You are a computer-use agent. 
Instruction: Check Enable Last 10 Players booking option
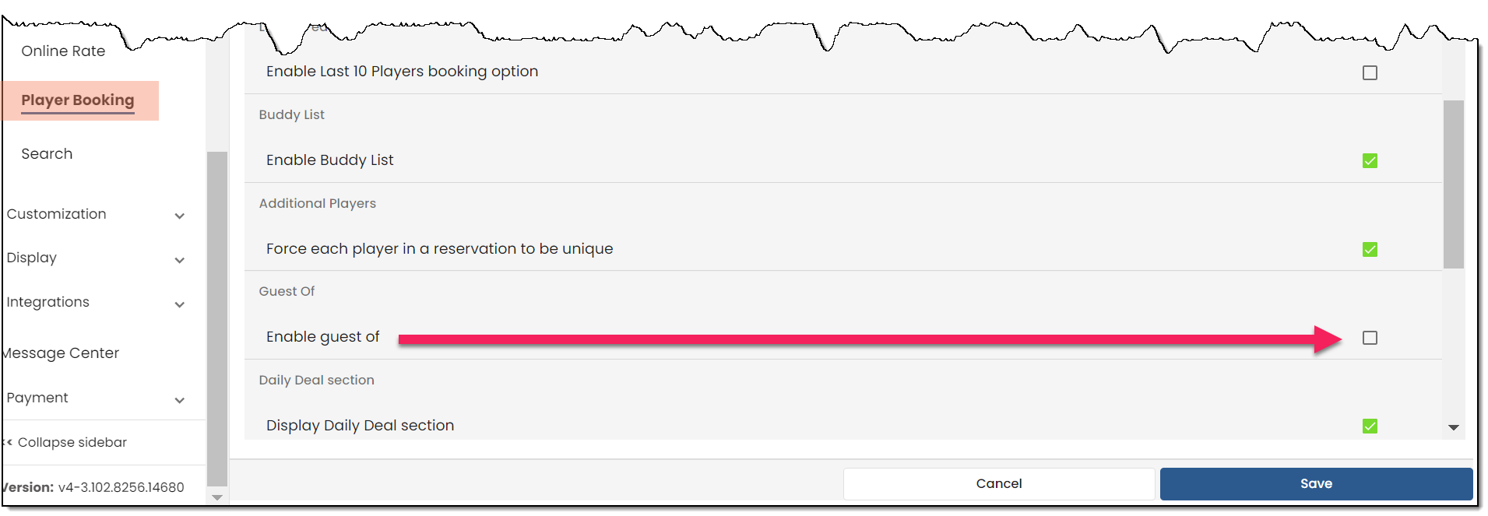click(1370, 72)
